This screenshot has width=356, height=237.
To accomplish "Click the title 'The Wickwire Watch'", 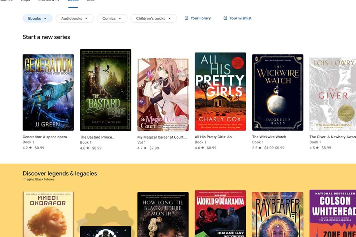I will click(269, 137).
